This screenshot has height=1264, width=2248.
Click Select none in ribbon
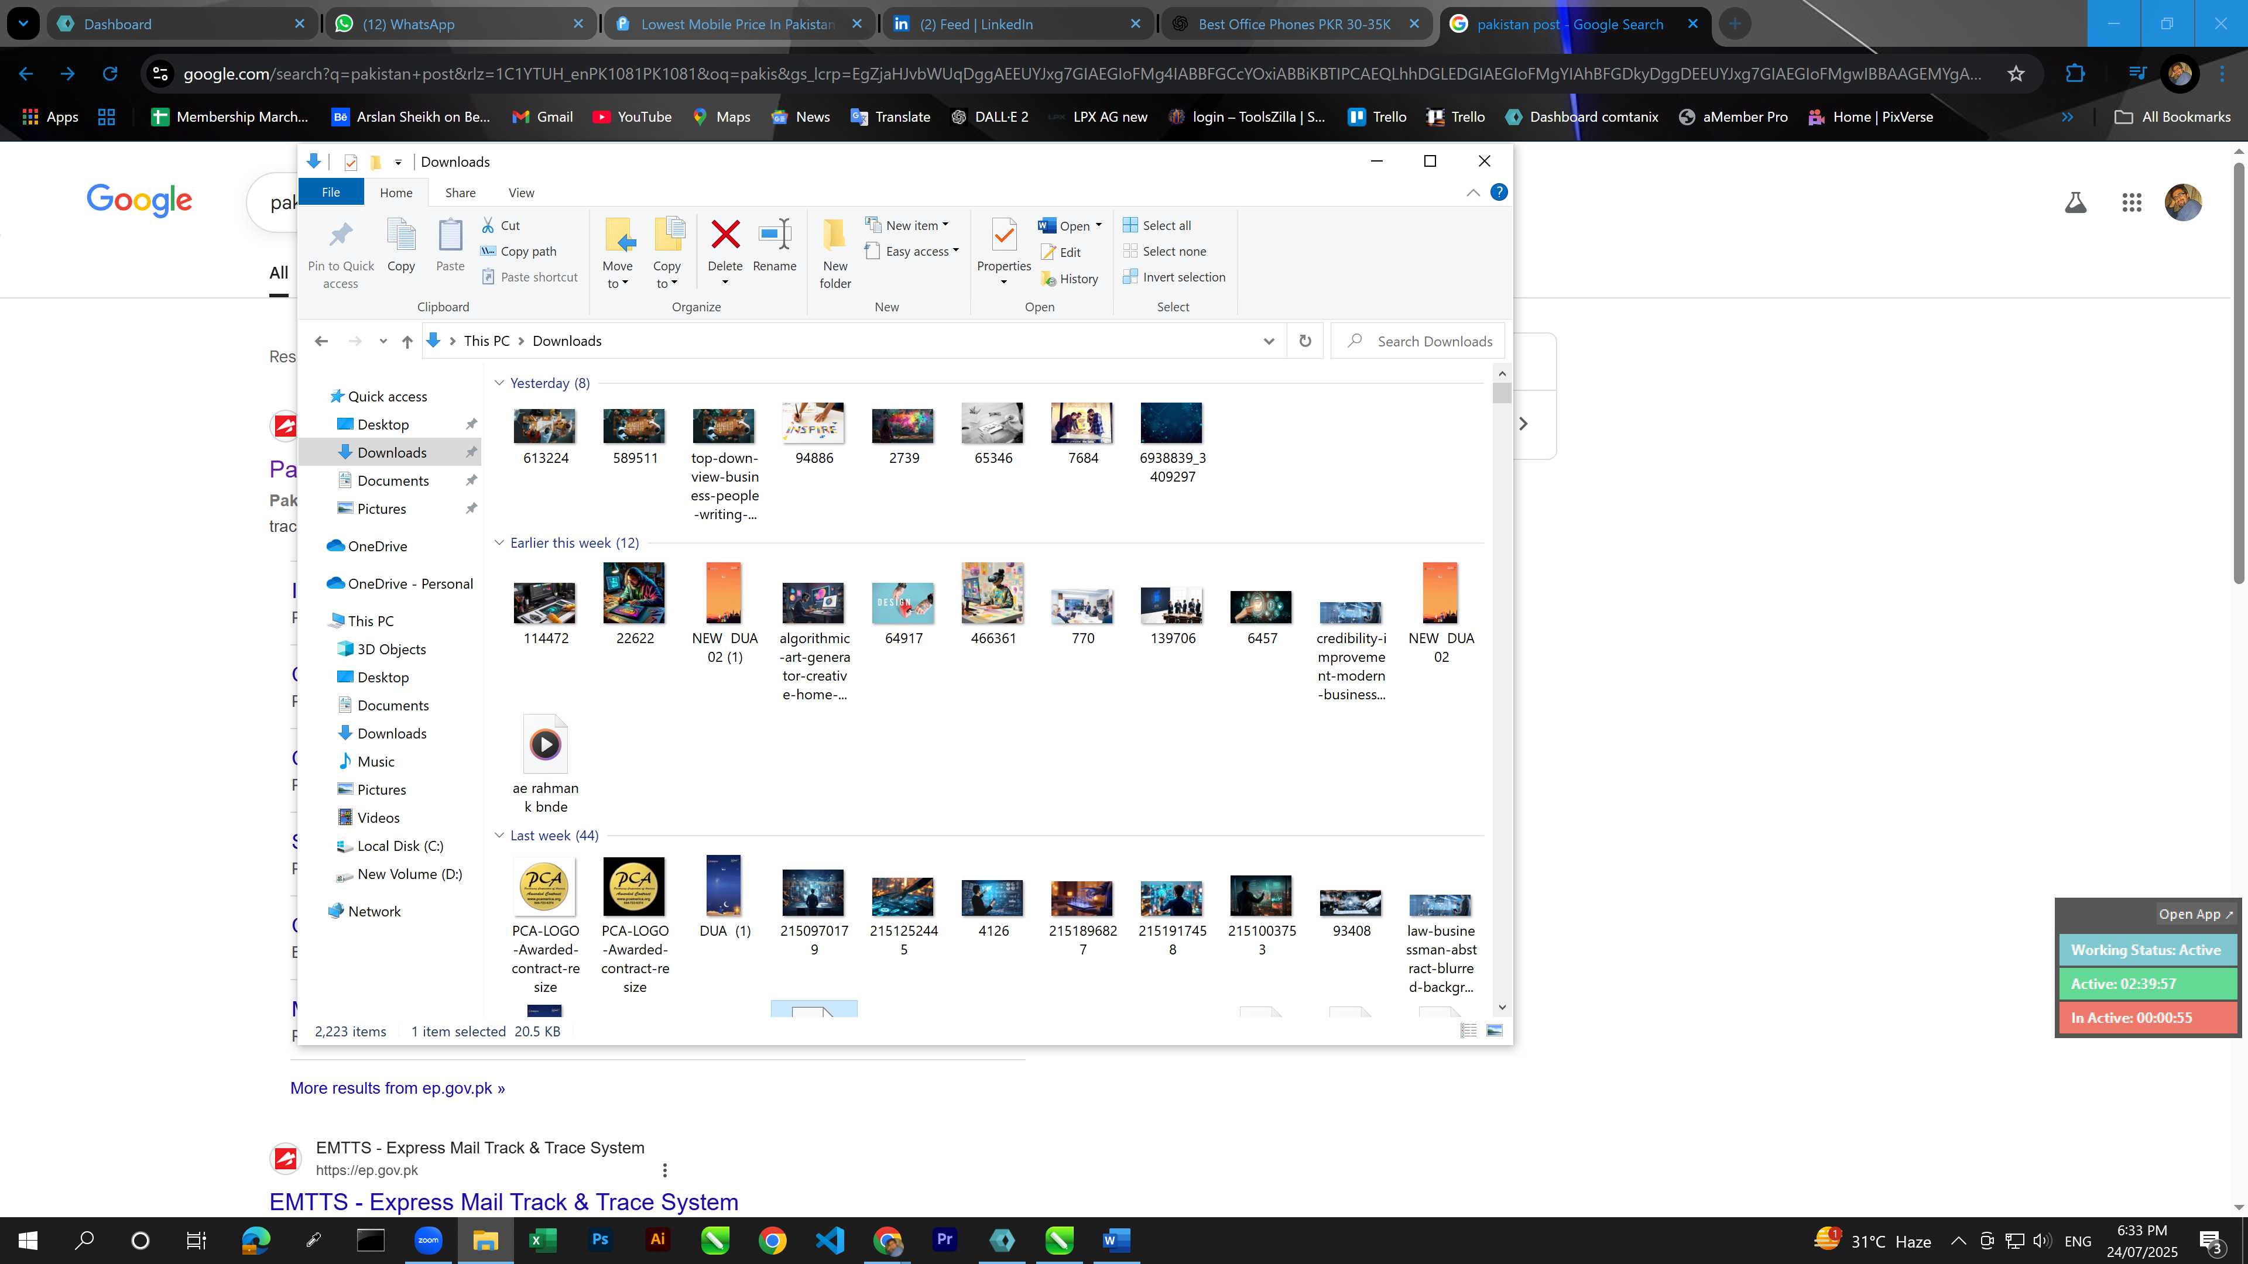[x=1164, y=251]
